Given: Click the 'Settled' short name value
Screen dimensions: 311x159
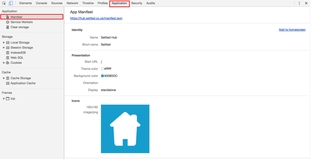Looking at the screenshot, I should pyautogui.click(x=106, y=45).
